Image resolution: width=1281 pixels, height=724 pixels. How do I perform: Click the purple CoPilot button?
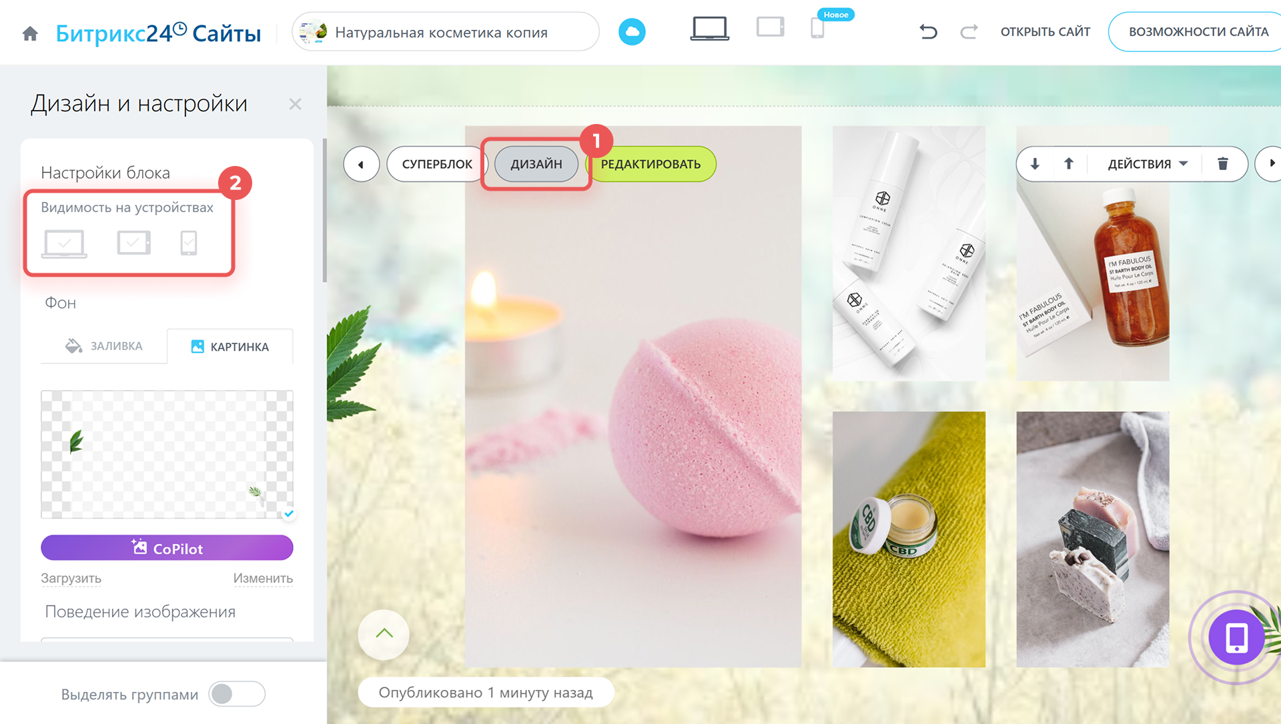[167, 548]
